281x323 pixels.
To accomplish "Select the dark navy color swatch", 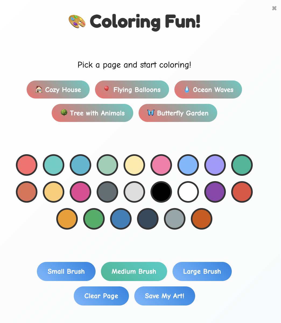I will 148,219.
